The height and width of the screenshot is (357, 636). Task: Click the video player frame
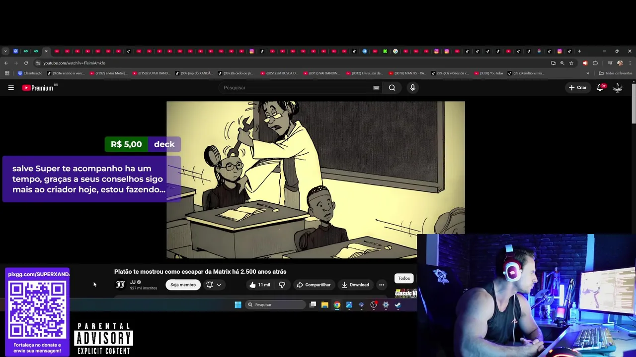click(x=316, y=179)
